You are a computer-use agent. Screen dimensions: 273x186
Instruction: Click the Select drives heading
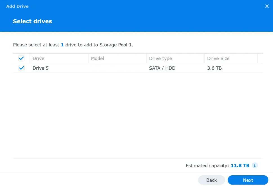click(32, 21)
